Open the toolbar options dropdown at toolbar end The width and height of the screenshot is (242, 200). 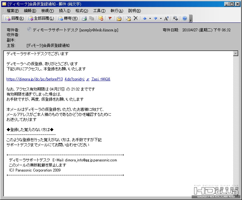coord(191,19)
